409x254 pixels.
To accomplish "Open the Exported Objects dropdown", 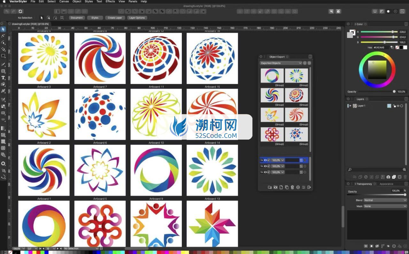I will 281,63.
